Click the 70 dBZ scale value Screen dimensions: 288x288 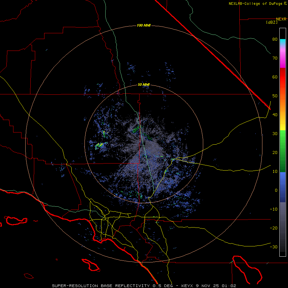(275, 58)
